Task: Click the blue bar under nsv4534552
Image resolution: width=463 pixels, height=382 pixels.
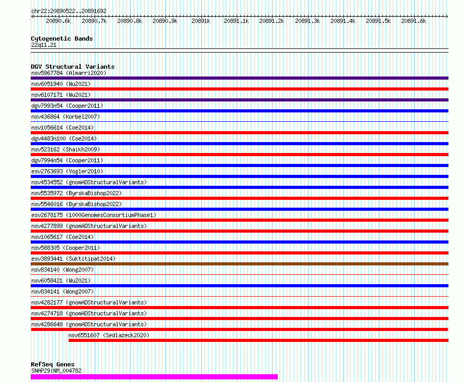Action: coord(239,187)
